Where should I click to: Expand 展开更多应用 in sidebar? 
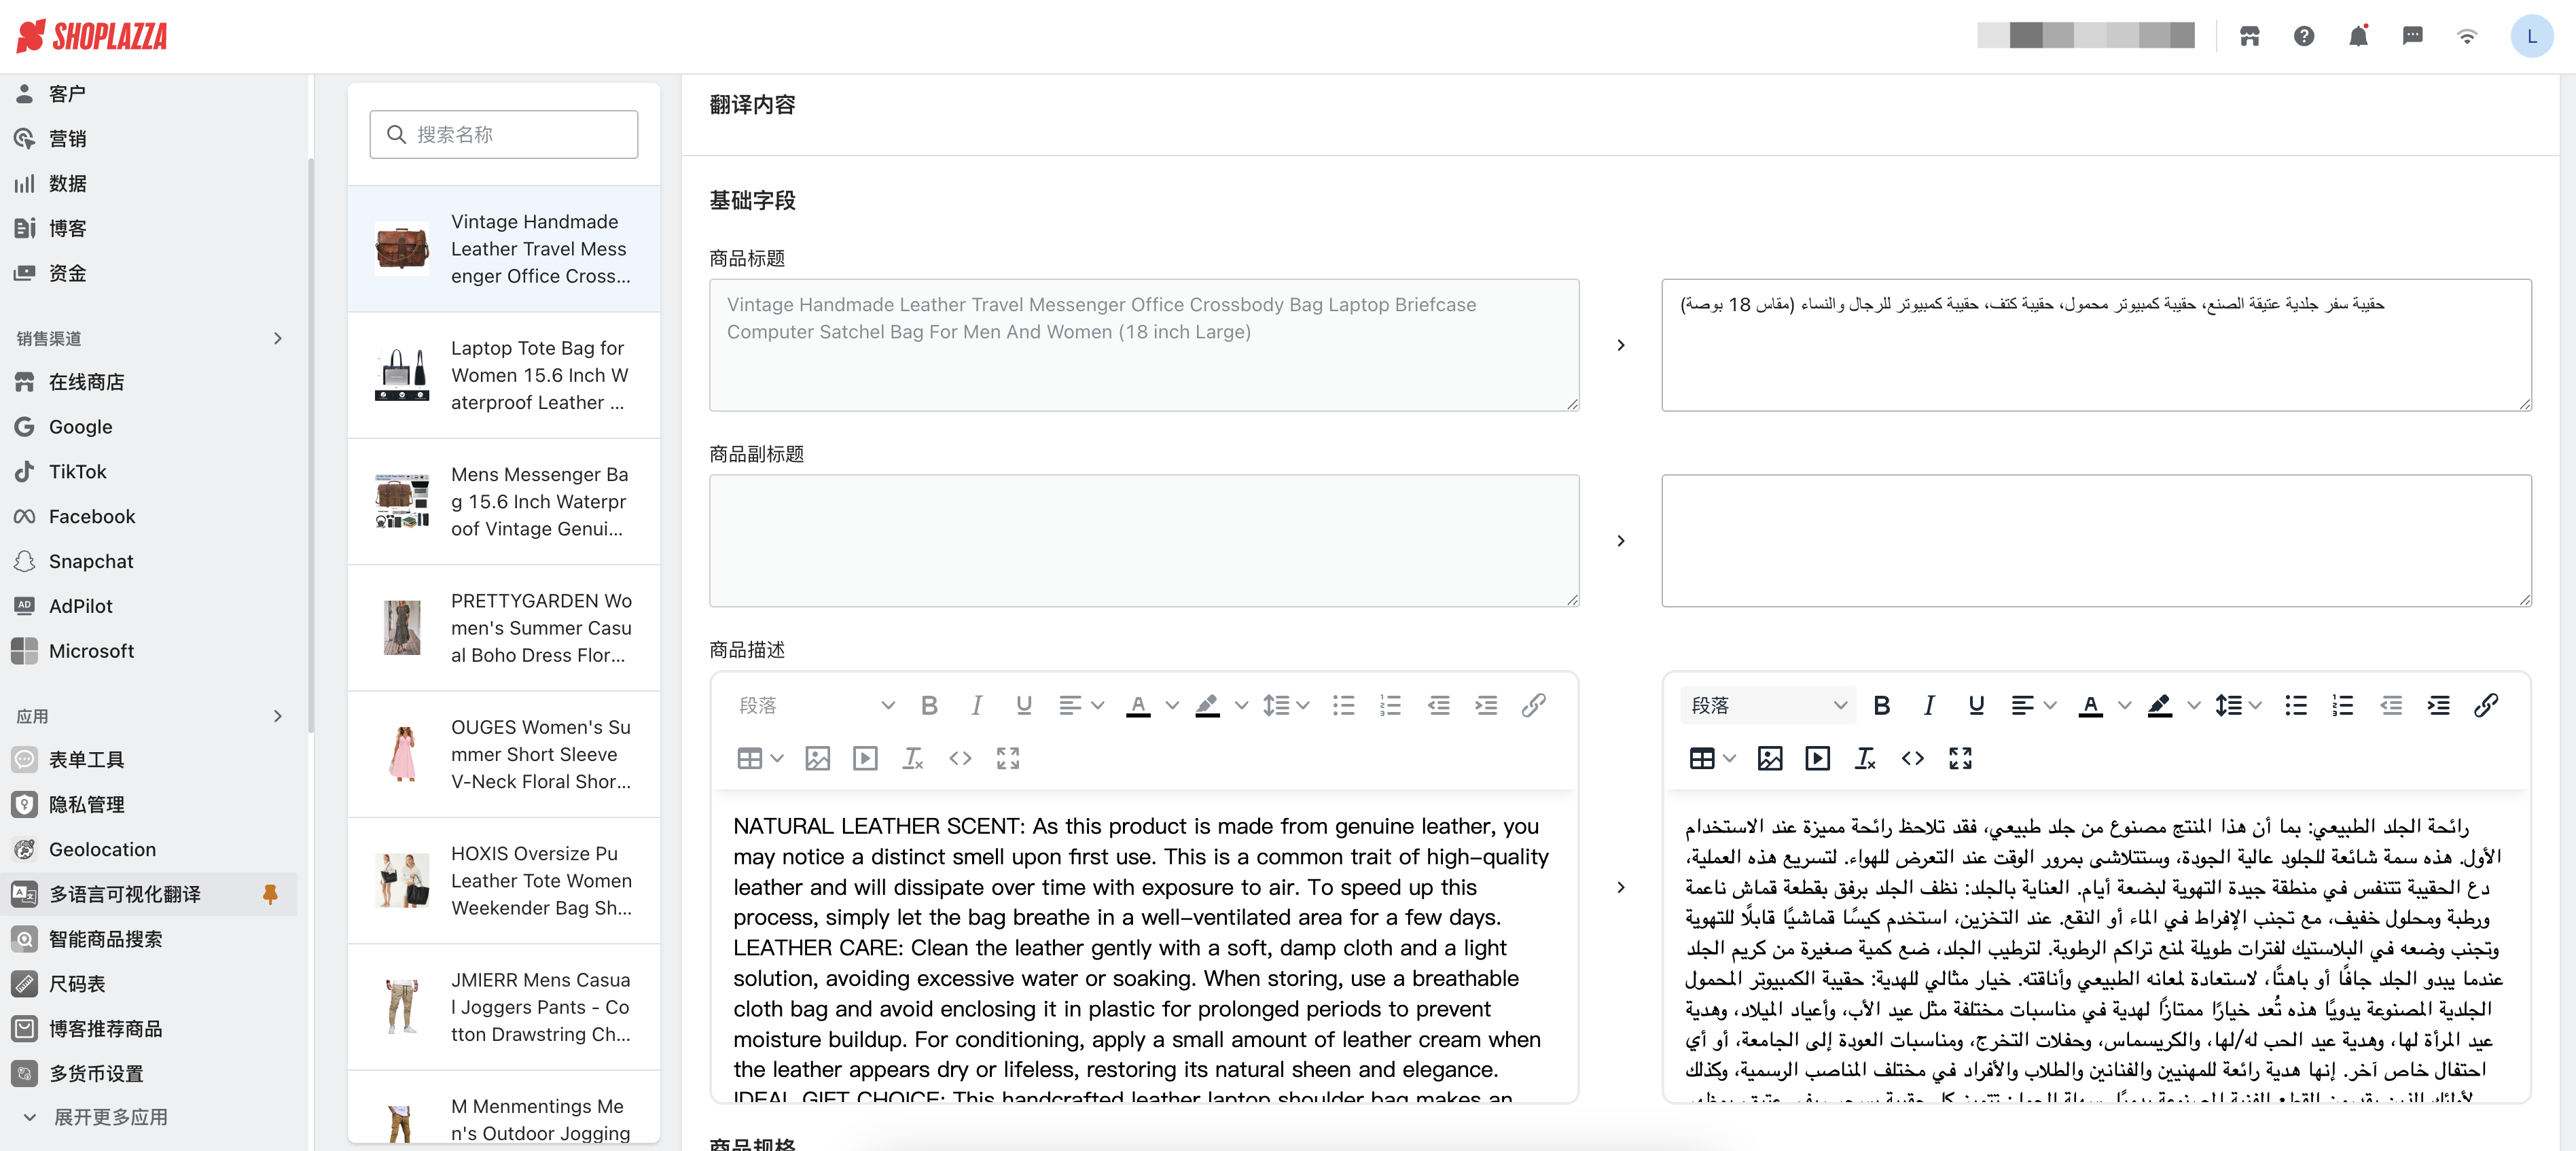tap(110, 1116)
